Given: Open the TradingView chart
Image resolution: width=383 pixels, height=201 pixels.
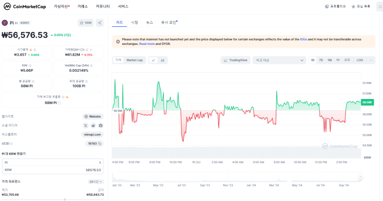Looking at the screenshot, I should coord(236,60).
